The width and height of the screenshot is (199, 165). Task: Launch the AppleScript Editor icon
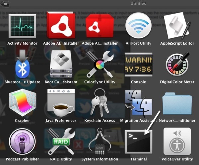(x=177, y=26)
